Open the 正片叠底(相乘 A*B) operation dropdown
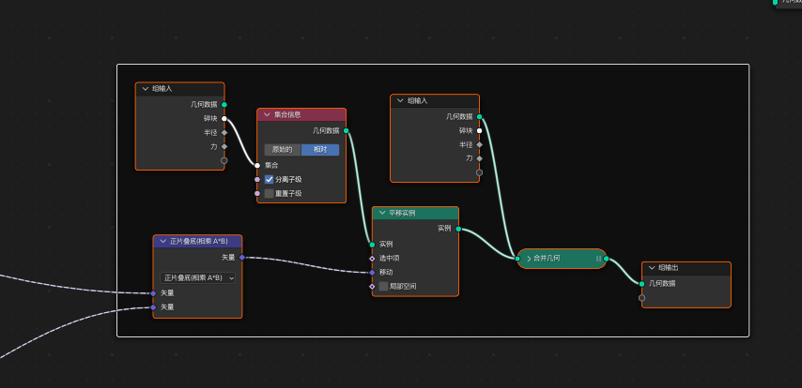 point(197,277)
